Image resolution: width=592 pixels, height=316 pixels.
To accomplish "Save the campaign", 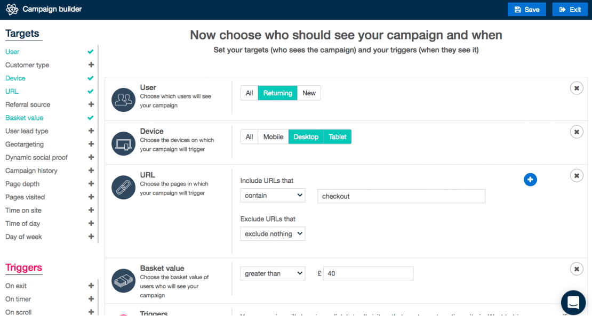I will 527,10.
